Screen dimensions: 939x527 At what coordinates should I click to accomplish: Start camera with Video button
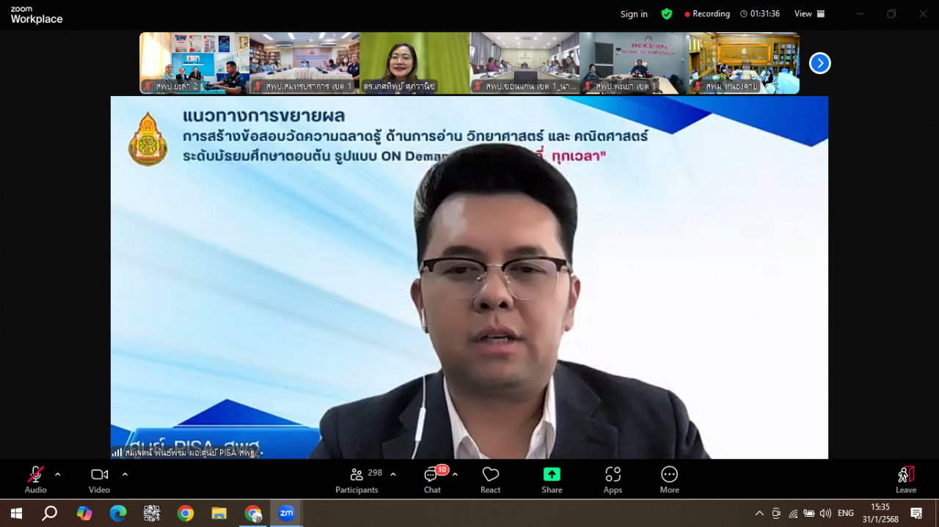[x=99, y=479]
